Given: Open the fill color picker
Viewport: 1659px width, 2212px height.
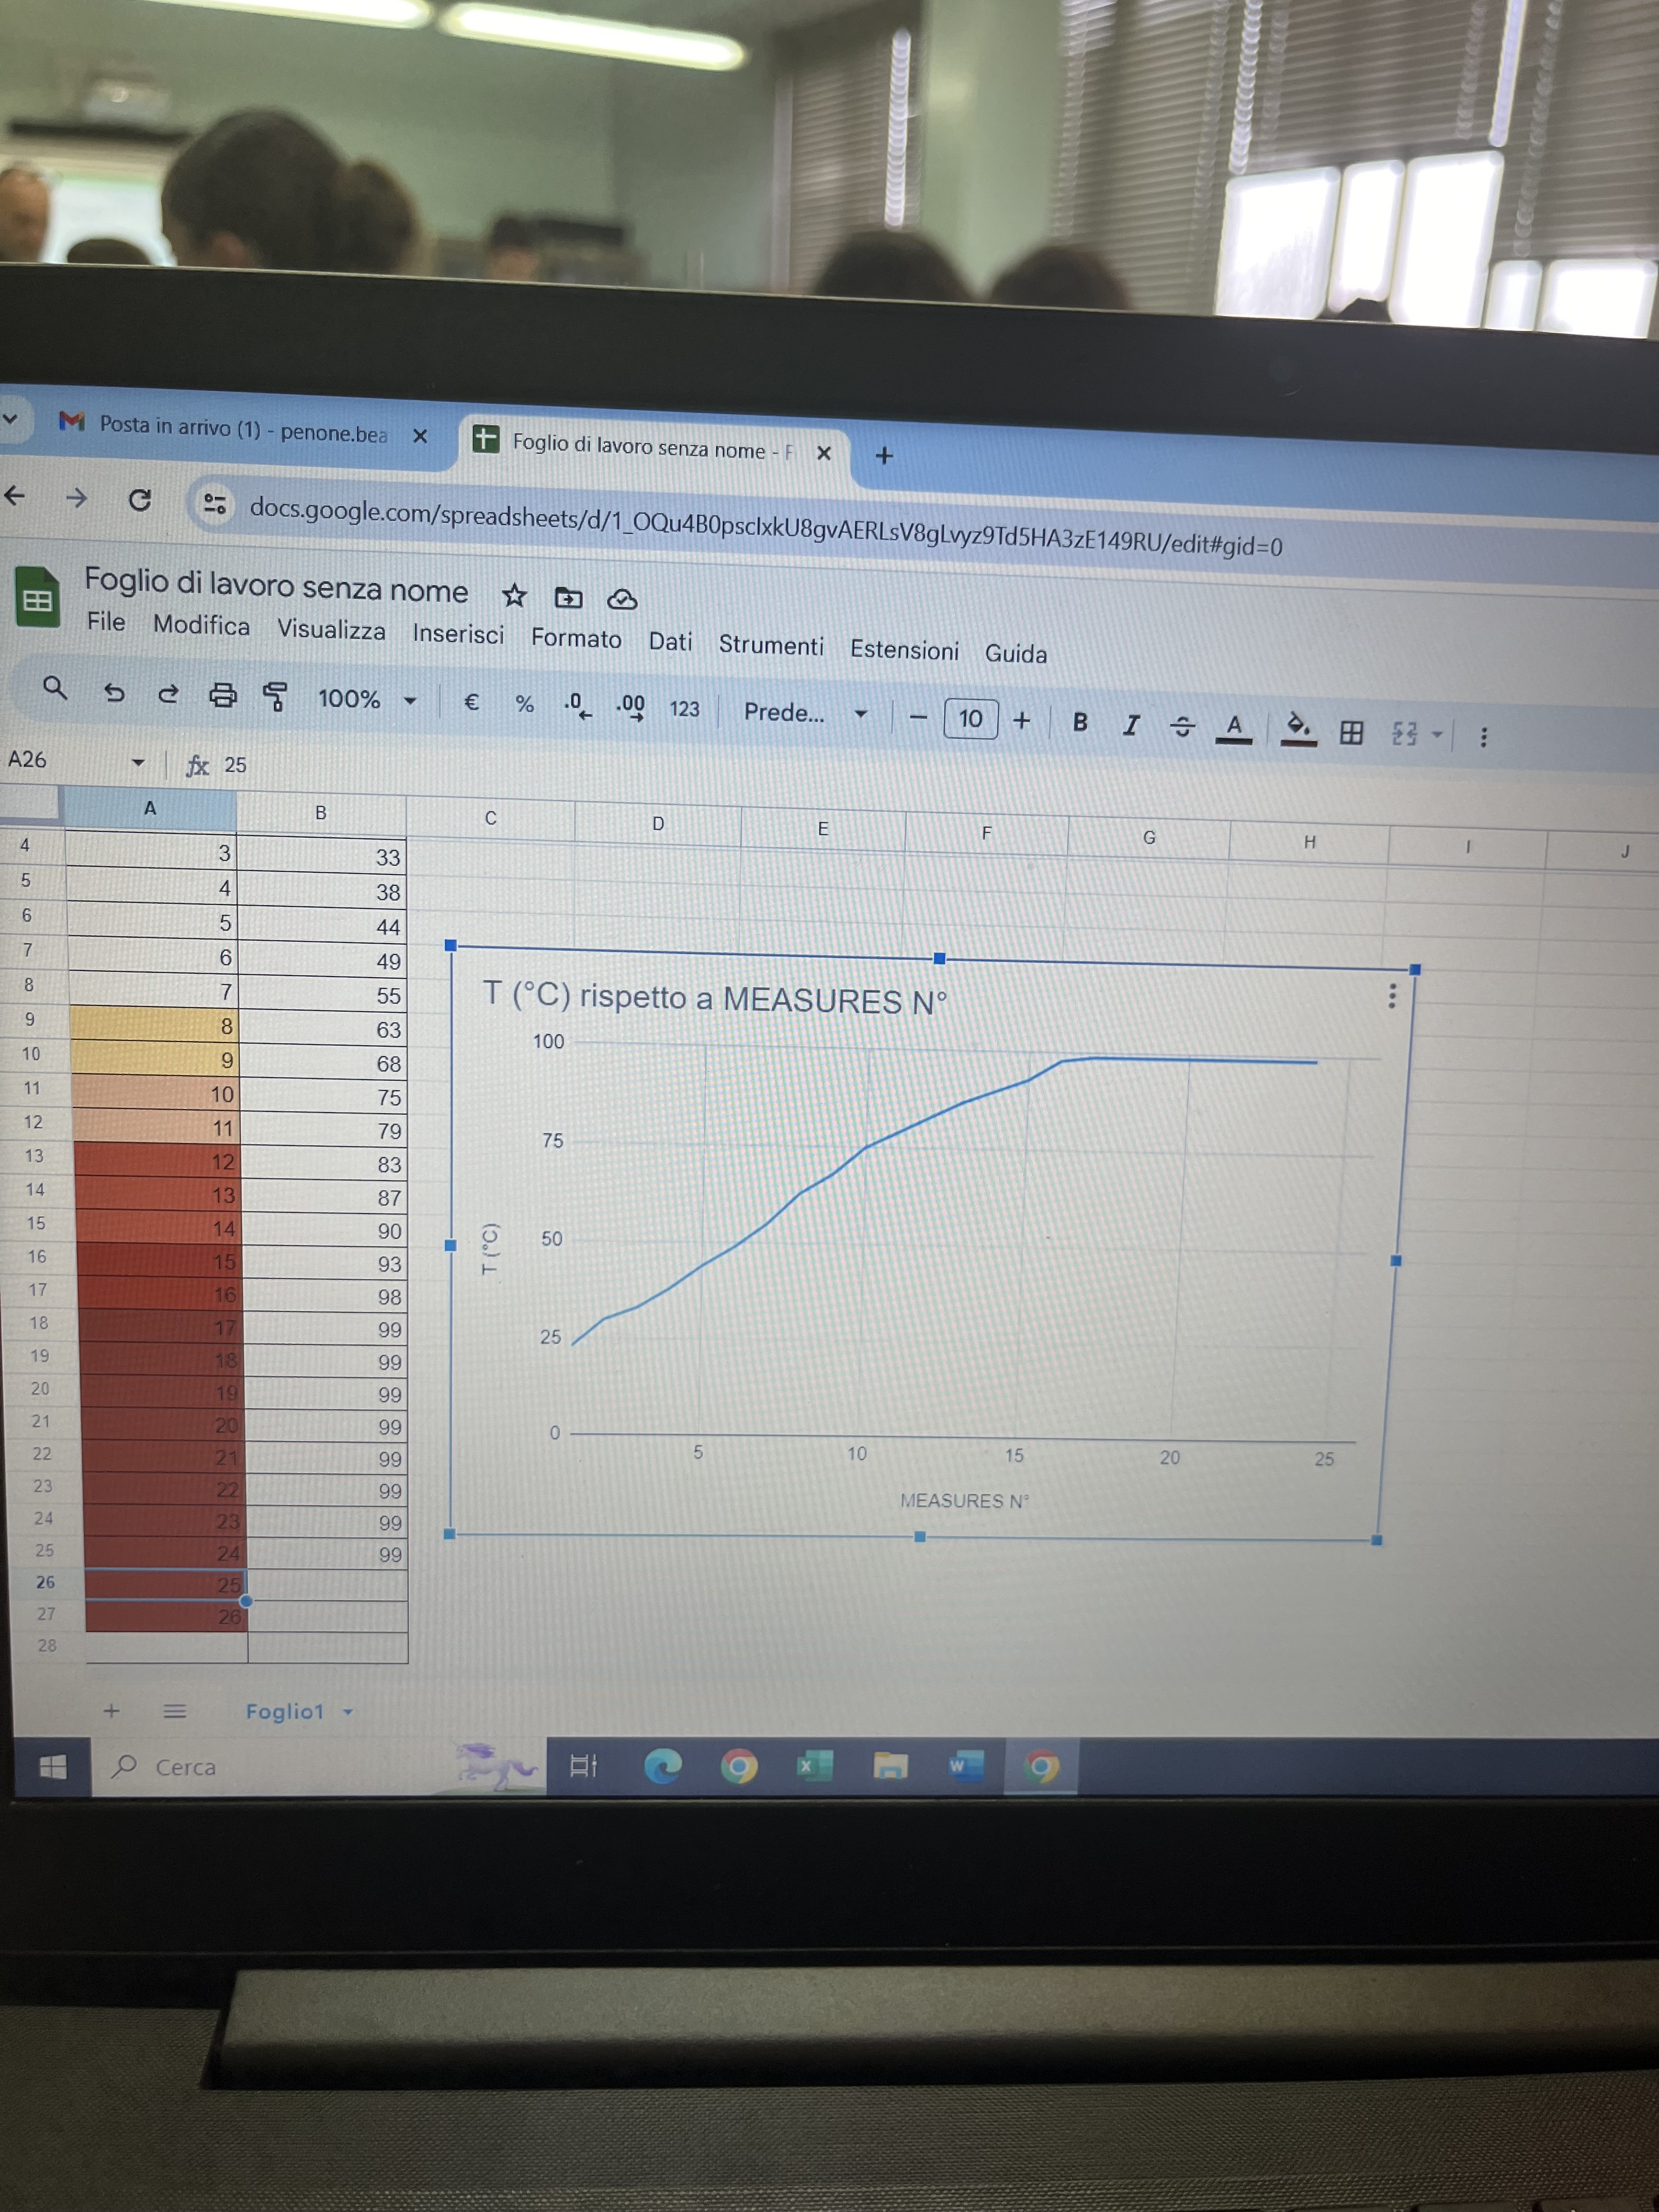Looking at the screenshot, I should (1298, 729).
